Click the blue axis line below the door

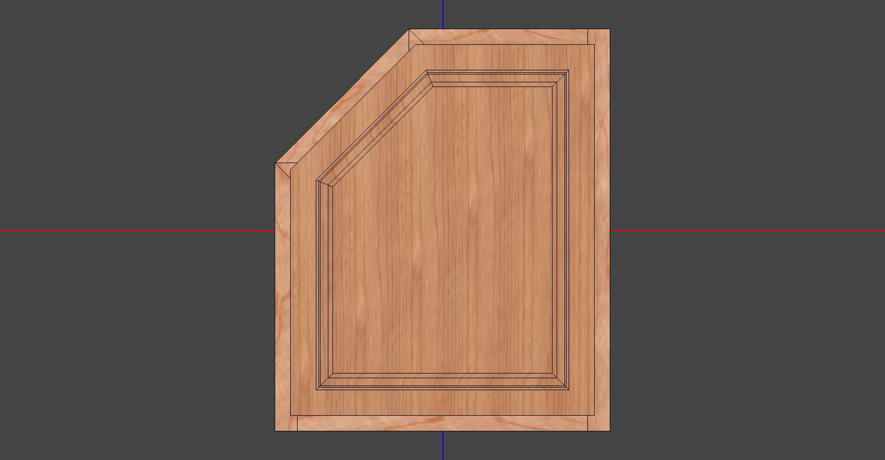[x=443, y=445]
